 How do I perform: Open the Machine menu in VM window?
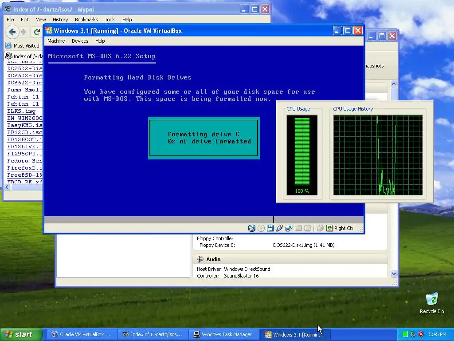pyautogui.click(x=56, y=41)
